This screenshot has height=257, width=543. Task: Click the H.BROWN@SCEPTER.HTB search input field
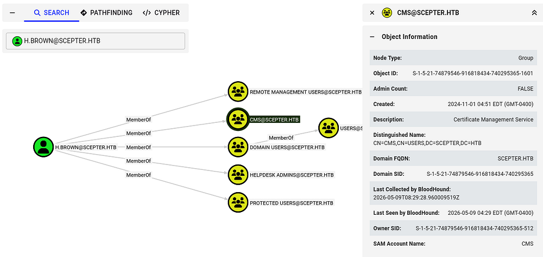point(96,41)
